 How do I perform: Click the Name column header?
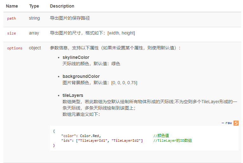(x=12, y=6)
